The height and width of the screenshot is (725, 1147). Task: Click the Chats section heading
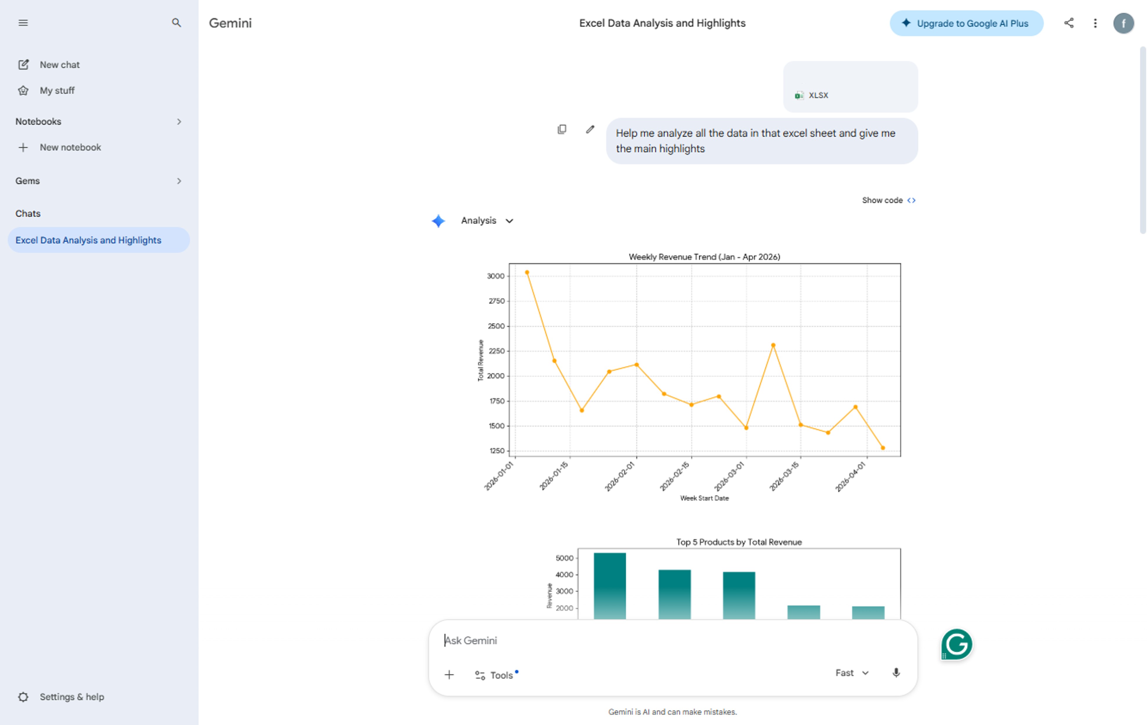(x=28, y=214)
